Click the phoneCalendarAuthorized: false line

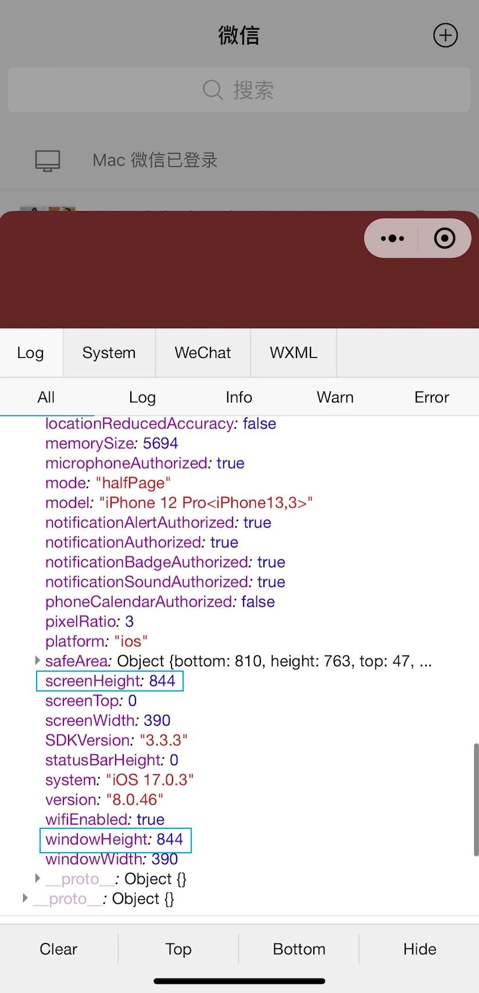160,602
